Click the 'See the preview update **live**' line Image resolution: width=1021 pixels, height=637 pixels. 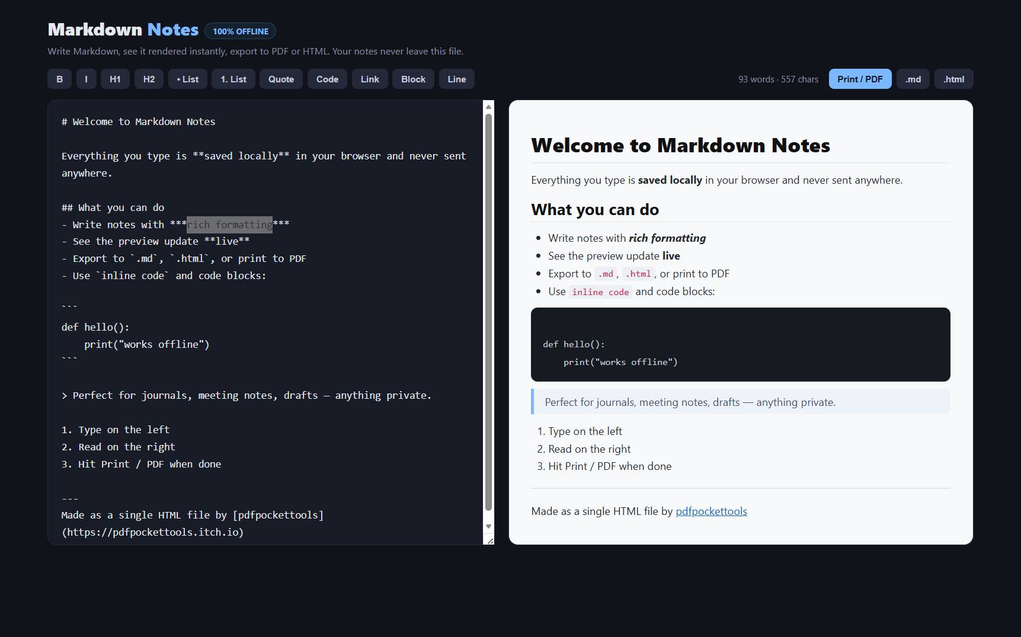coord(155,241)
